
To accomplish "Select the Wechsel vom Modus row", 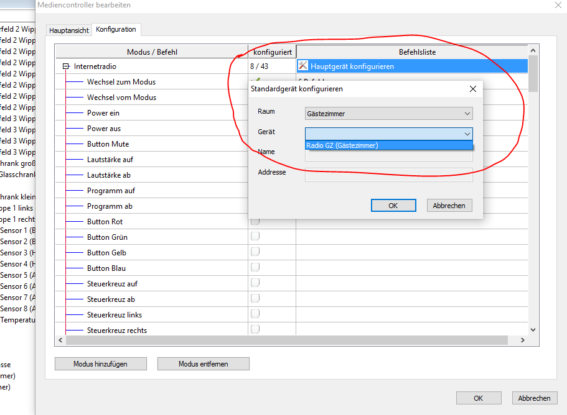I will (x=121, y=98).
